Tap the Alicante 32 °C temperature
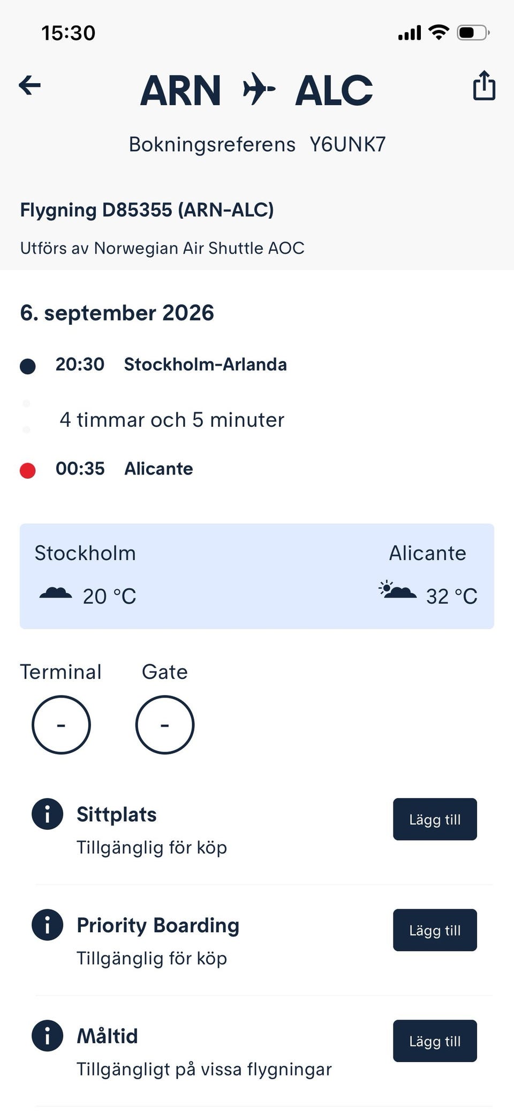 pos(451,596)
